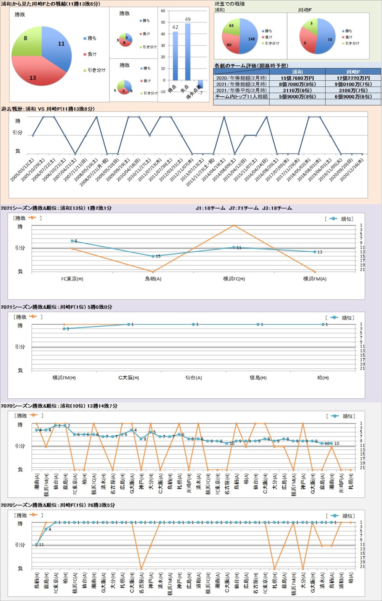Click table cell 8億7080万(8位)
The height and width of the screenshot is (601, 382).
(297, 84)
